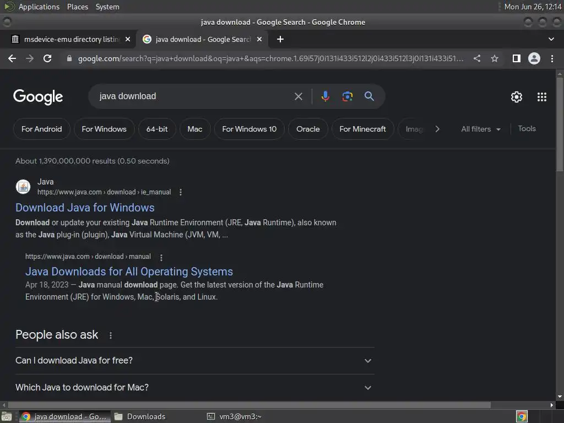Go back with the browser back arrow
This screenshot has width=564, height=423.
[12, 58]
